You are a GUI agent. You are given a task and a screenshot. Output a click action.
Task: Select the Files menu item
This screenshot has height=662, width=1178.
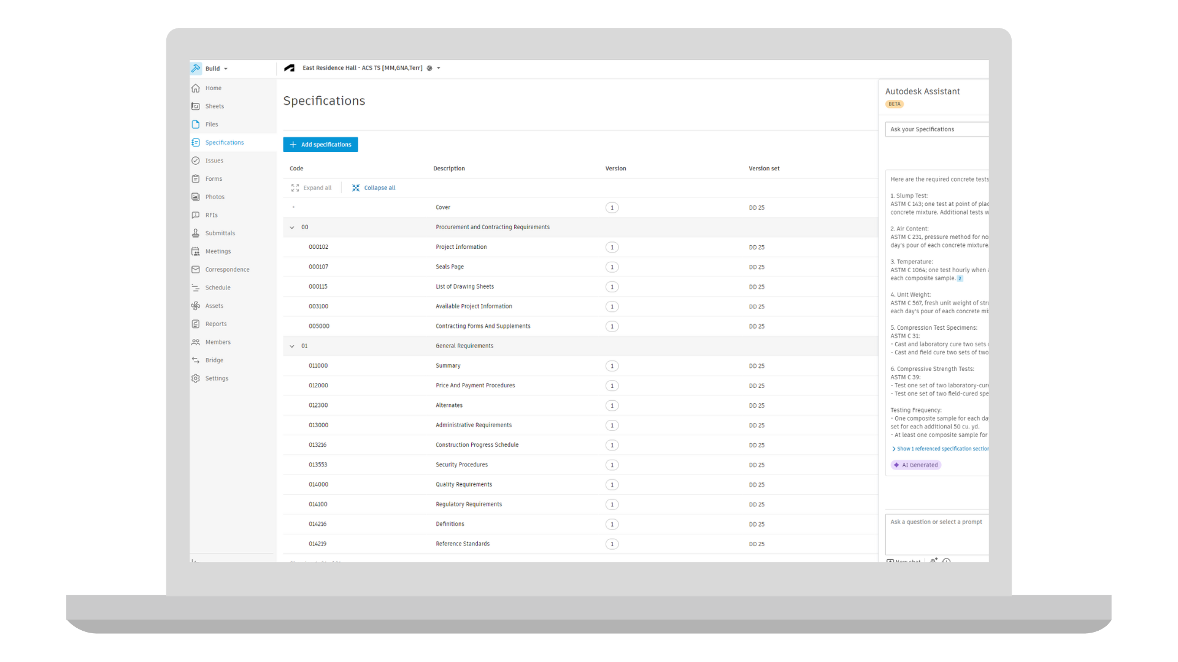(212, 124)
